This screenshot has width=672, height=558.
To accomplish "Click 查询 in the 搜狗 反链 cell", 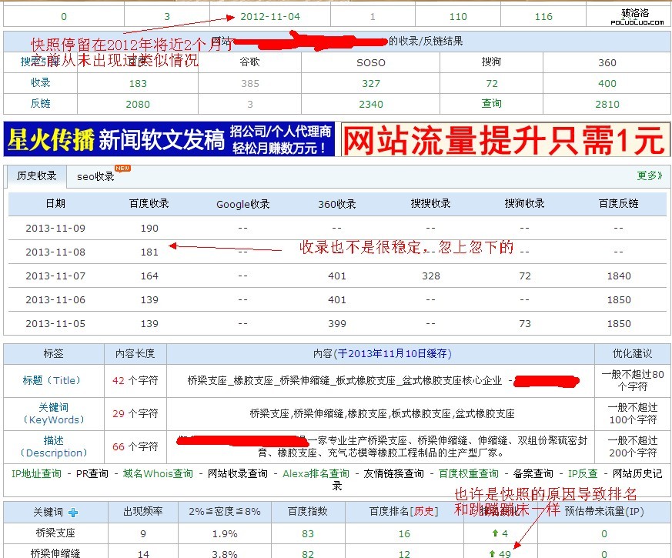I will click(x=492, y=104).
